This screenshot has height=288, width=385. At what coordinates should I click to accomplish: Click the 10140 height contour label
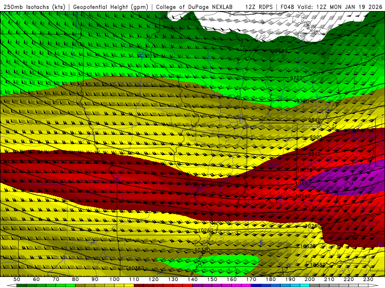pyautogui.click(x=303, y=196)
